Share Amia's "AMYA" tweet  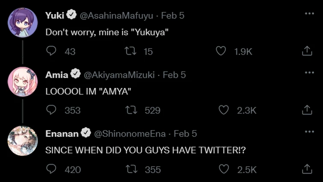(307, 110)
